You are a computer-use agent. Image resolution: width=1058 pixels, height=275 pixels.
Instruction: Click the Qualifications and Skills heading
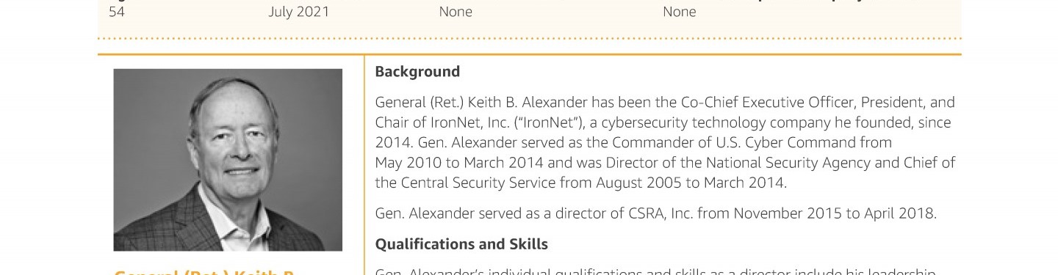pos(461,243)
